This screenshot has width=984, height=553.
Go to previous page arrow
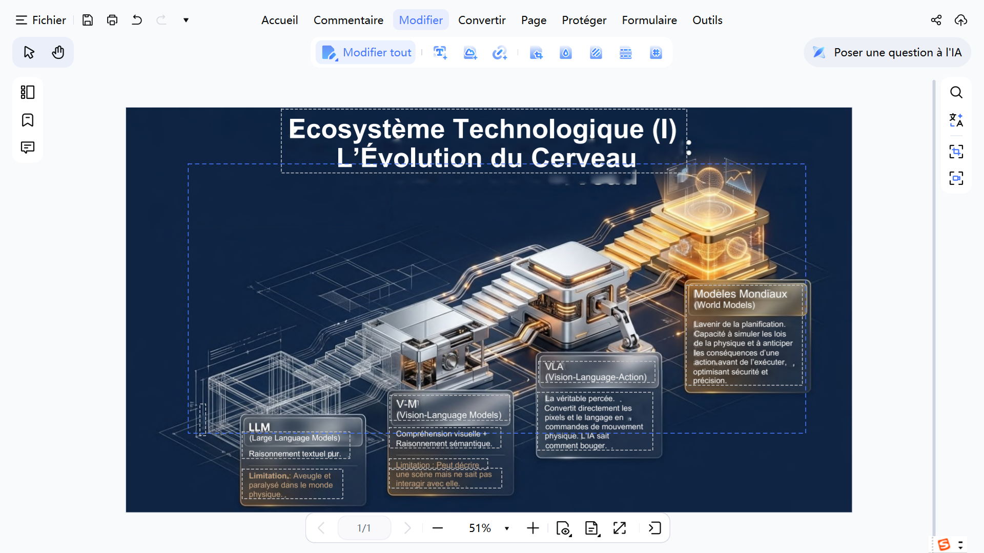[x=321, y=528]
